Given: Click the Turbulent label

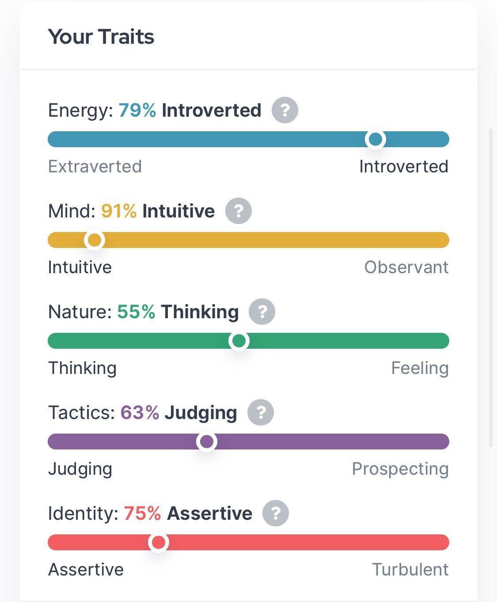Looking at the screenshot, I should tap(410, 570).
